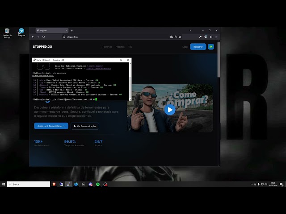Select the Stopped browser tab
Screen dimensions: 286x214
[x=52, y=31]
